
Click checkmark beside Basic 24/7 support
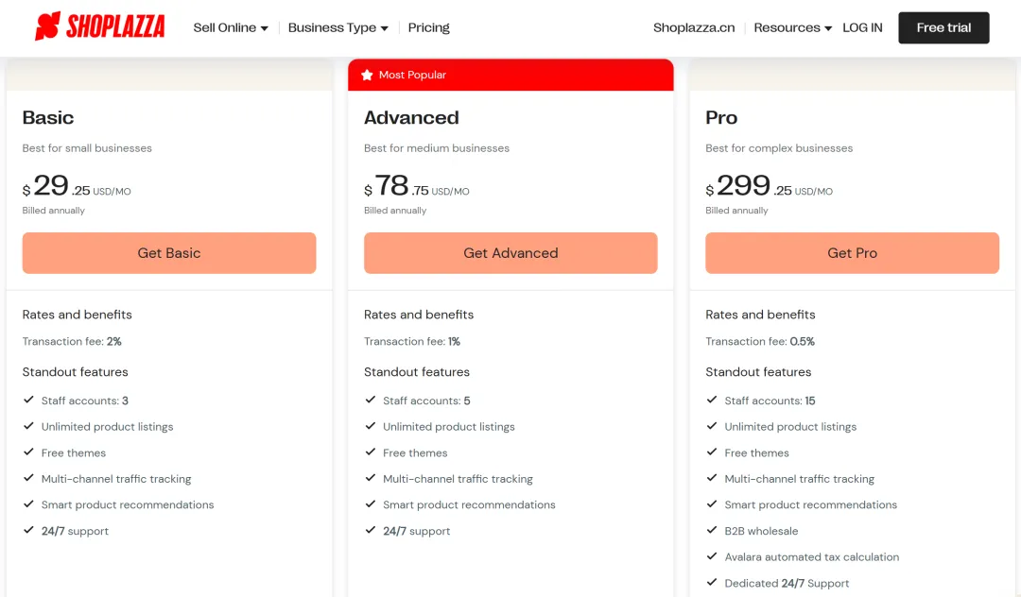point(28,531)
